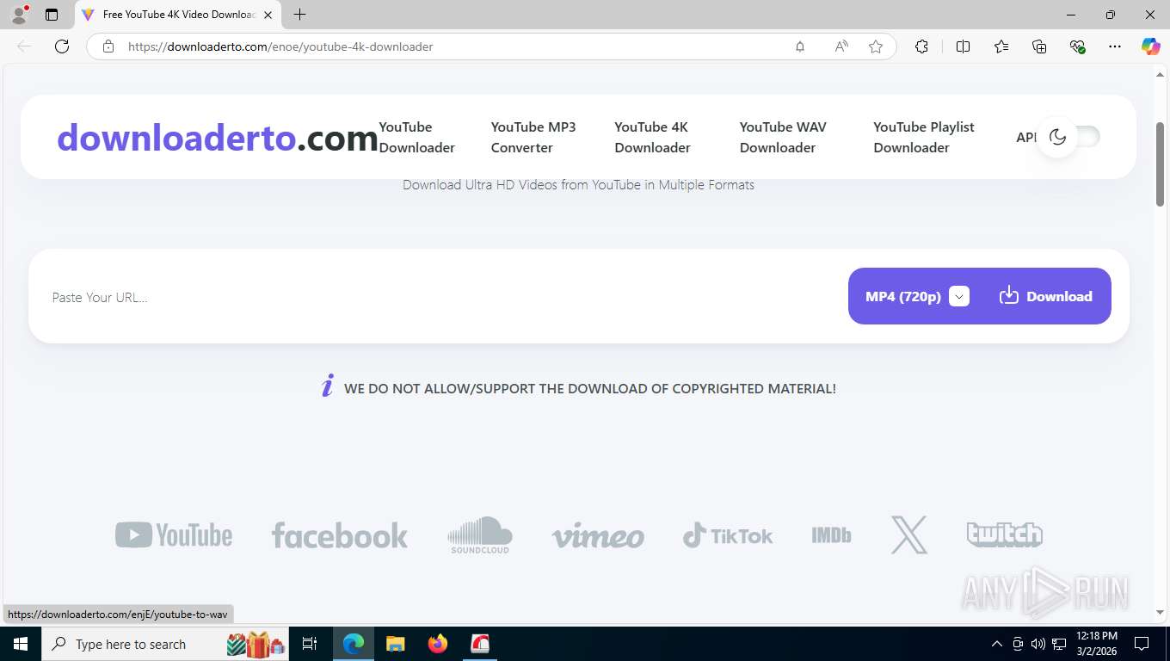Open a new tab with plus button
This screenshot has height=661, width=1170.
(x=299, y=15)
